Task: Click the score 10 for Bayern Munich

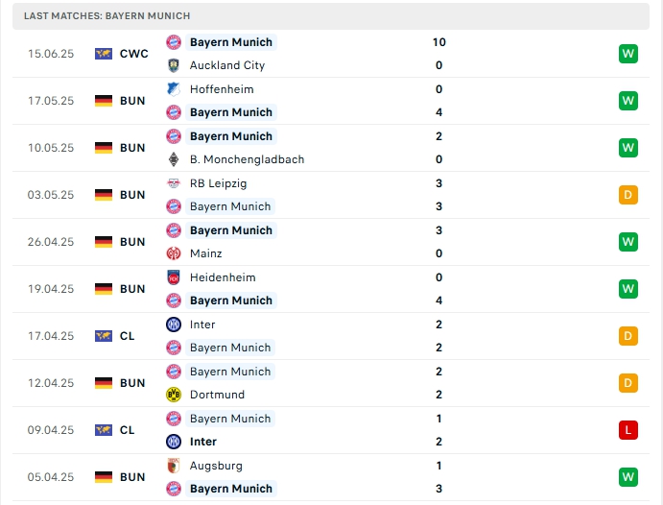Action: tap(439, 42)
